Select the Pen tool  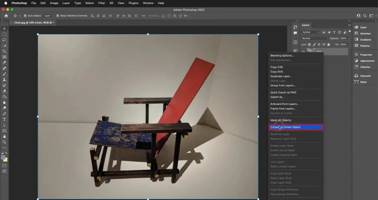click(4, 114)
